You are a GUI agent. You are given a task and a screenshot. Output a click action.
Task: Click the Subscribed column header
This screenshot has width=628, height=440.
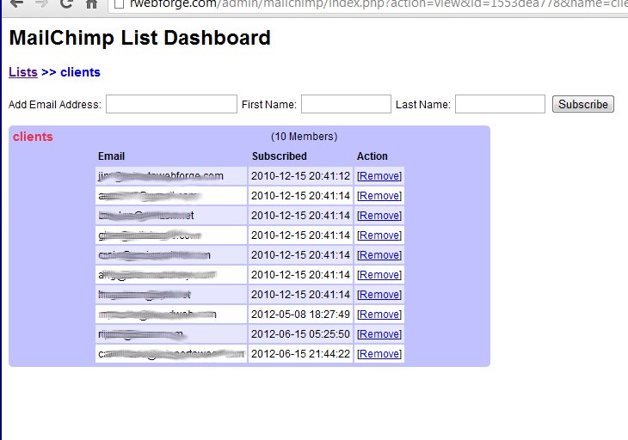(280, 156)
